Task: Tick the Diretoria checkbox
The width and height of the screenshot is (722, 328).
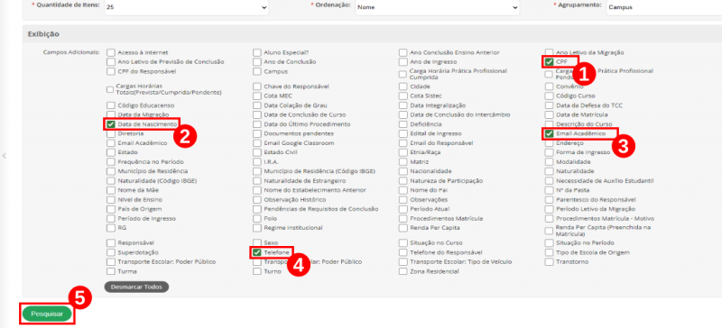Action: point(110,133)
